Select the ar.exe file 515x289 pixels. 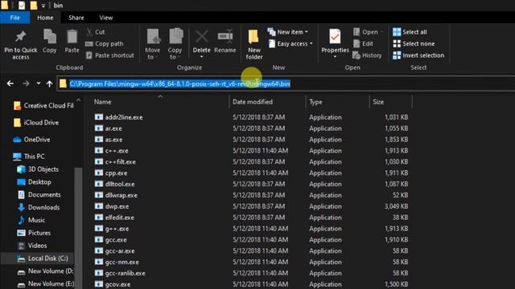point(108,128)
